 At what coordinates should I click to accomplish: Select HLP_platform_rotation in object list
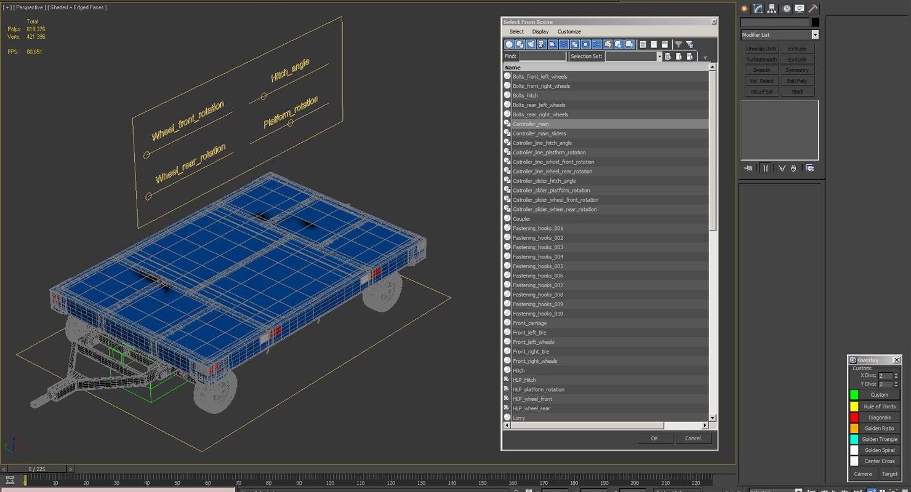tap(606, 390)
